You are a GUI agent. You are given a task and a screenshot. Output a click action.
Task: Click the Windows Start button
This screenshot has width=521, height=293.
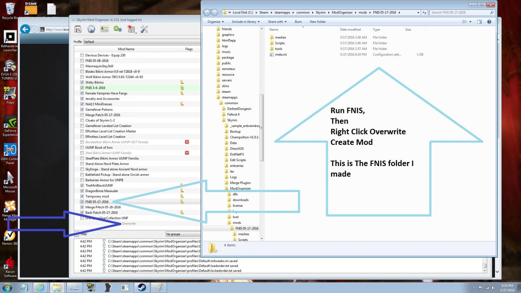coord(7,287)
